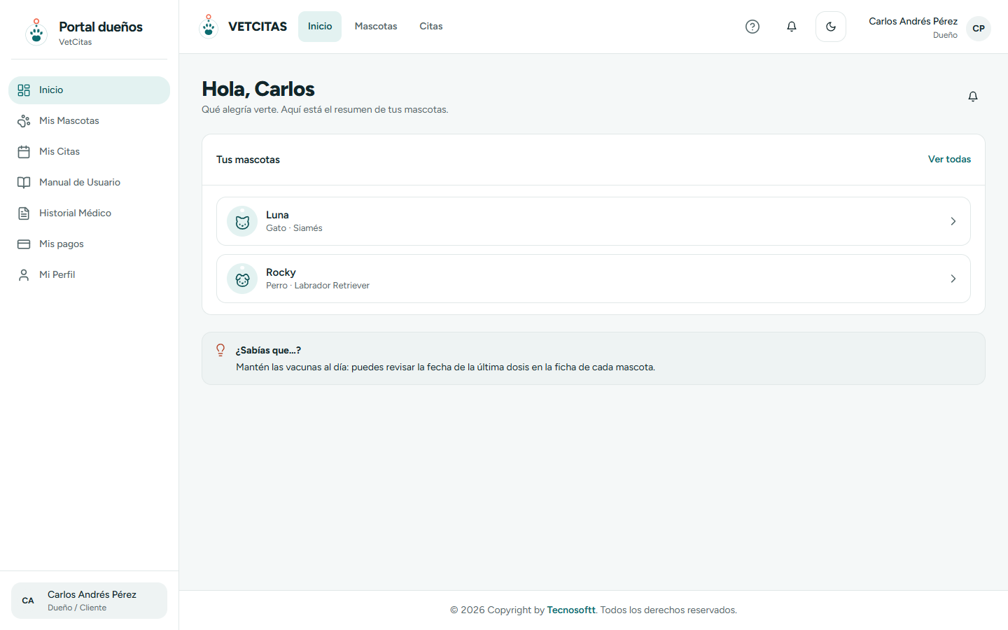Click the Gato · Siamés text
This screenshot has height=630, width=1008.
pyautogui.click(x=294, y=228)
